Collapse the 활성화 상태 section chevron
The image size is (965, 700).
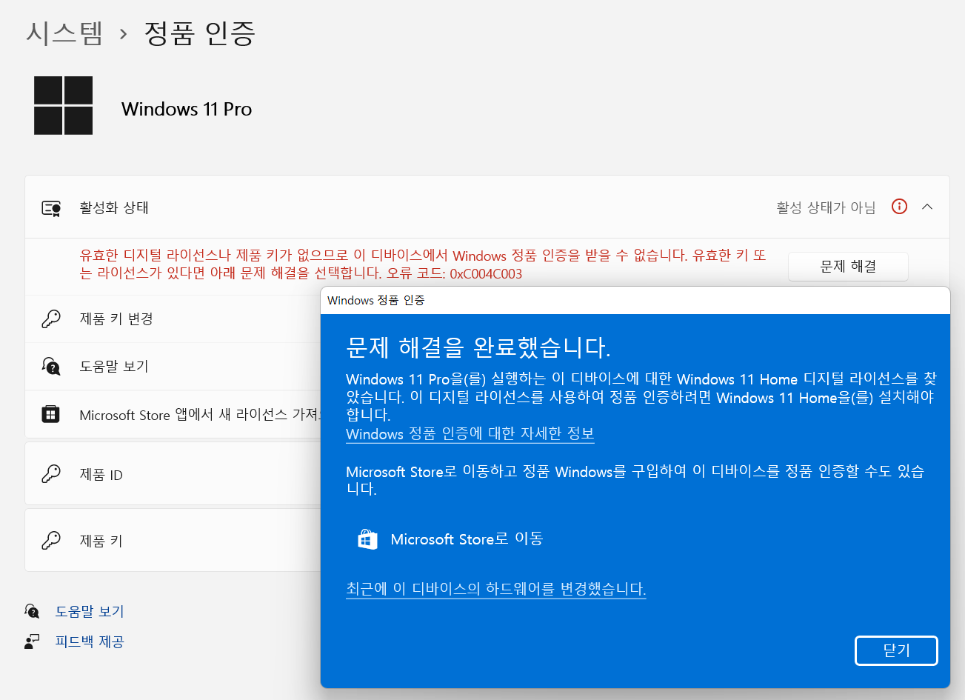[x=927, y=207]
